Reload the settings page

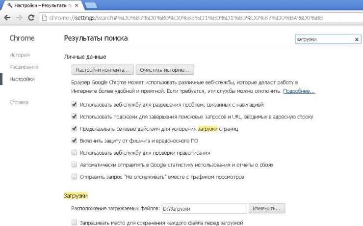click(31, 18)
